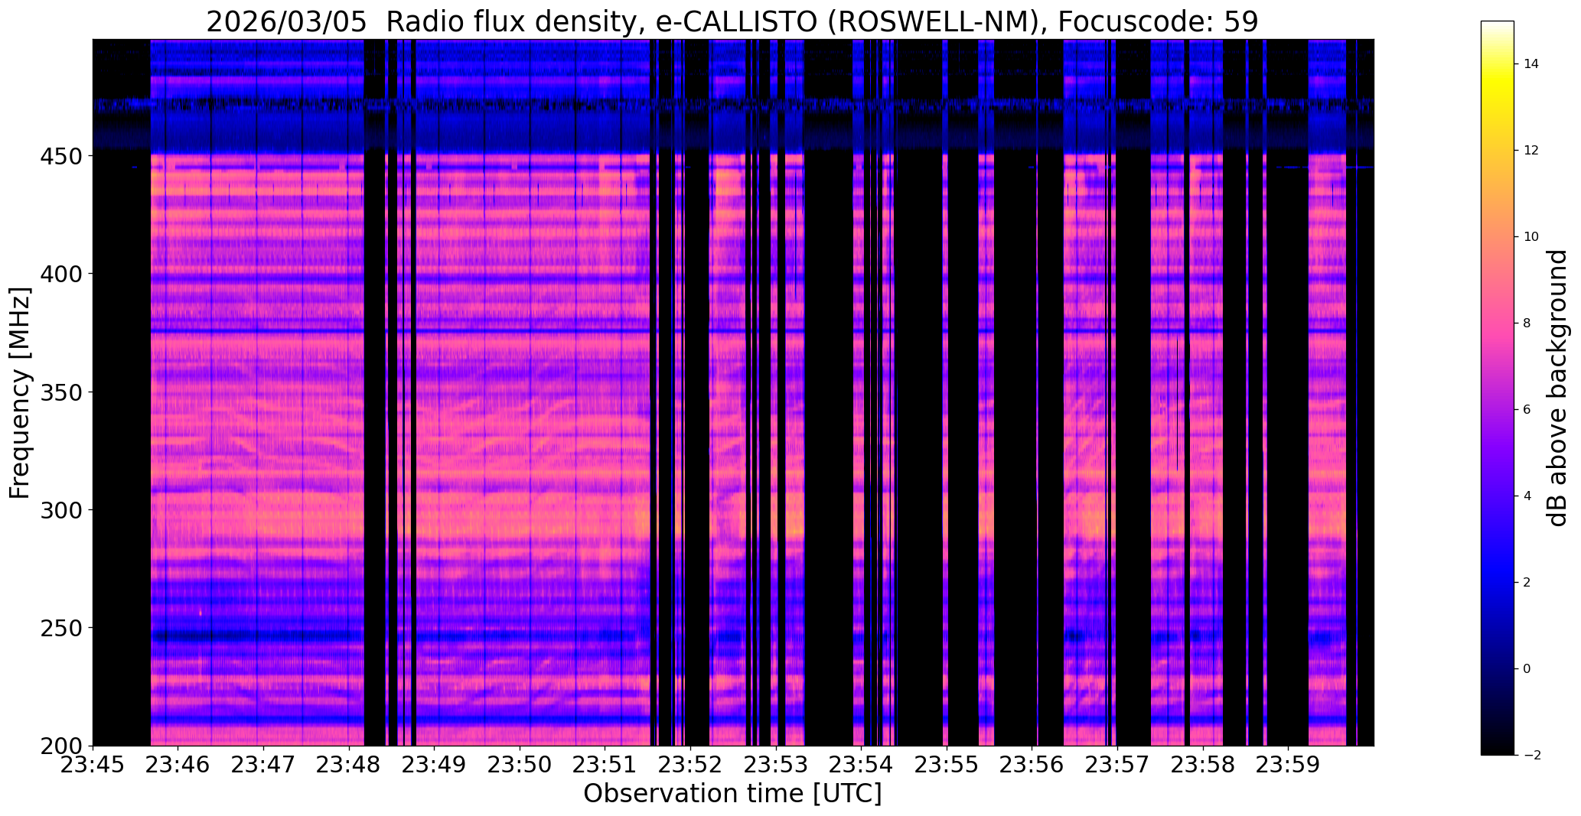Click the 450 frequency tick label
The width and height of the screenshot is (1581, 816).
pos(61,156)
